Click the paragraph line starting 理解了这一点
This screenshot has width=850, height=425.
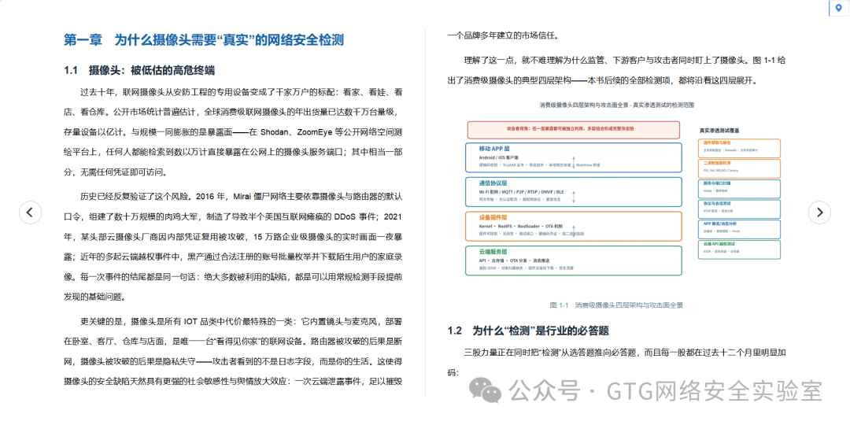point(624,60)
